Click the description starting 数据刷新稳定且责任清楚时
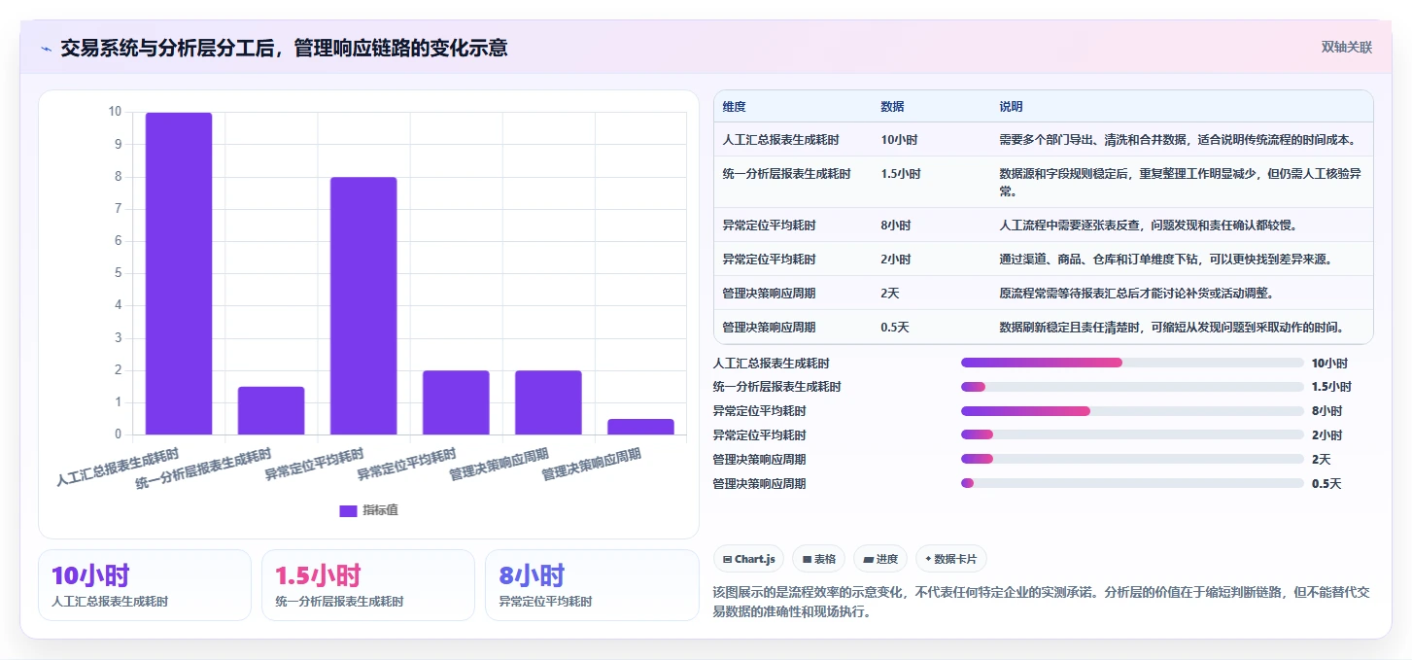The width and height of the screenshot is (1412, 660). pos(1172,327)
